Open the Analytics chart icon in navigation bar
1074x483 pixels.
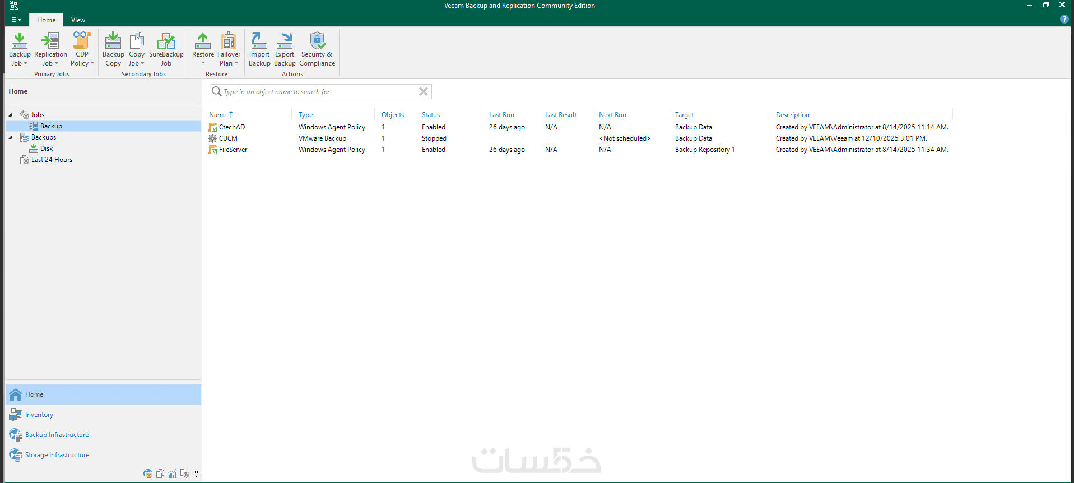(173, 473)
